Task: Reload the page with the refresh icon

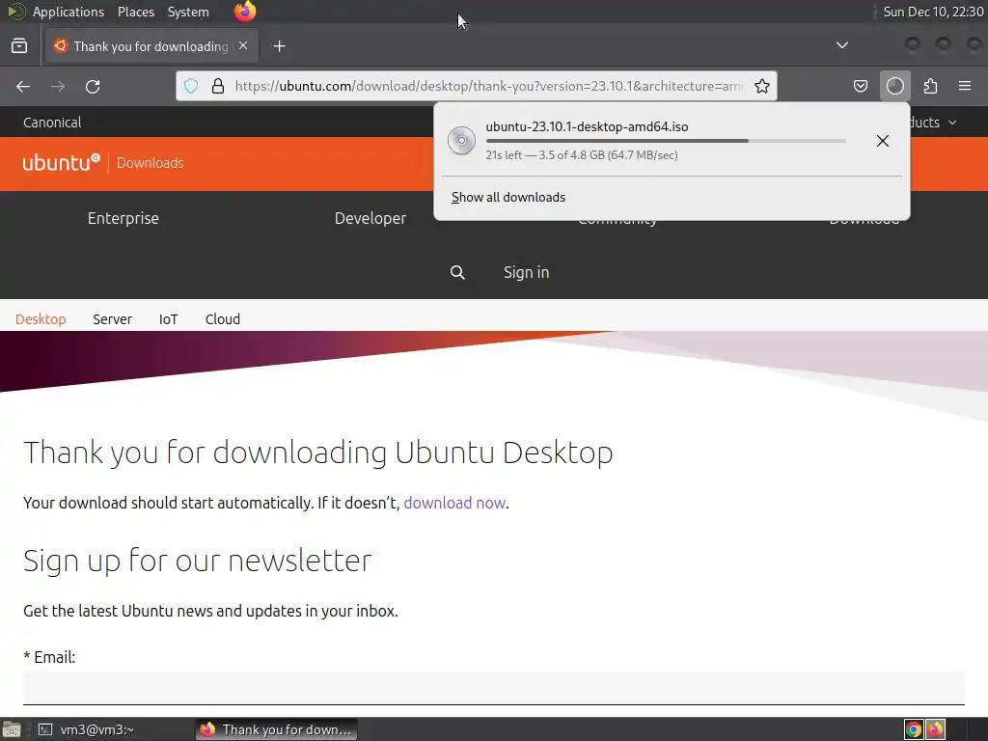Action: coord(93,86)
